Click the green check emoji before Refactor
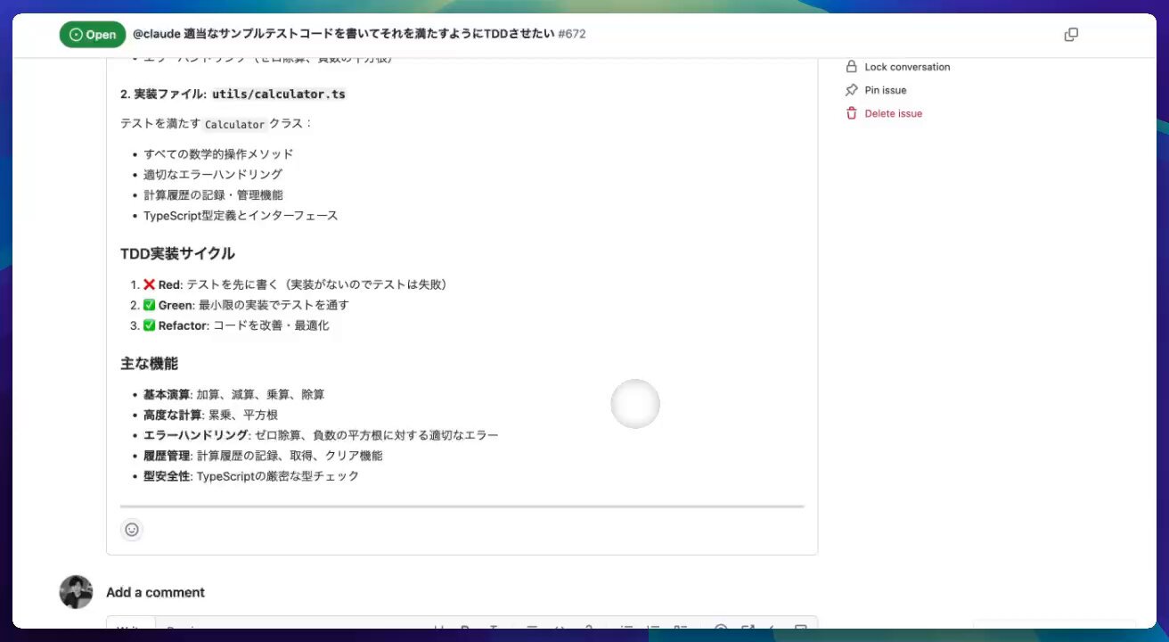 tap(150, 325)
